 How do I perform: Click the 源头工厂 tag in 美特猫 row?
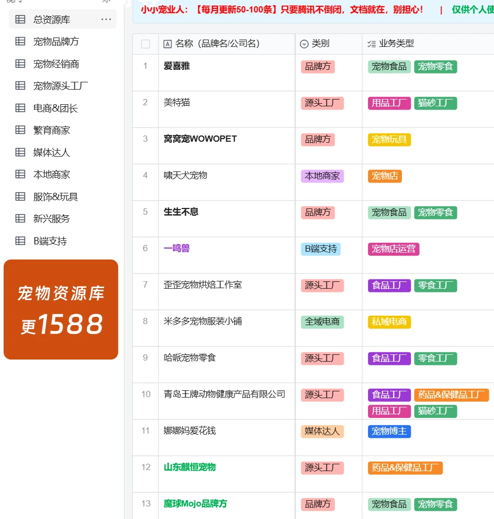tap(322, 103)
